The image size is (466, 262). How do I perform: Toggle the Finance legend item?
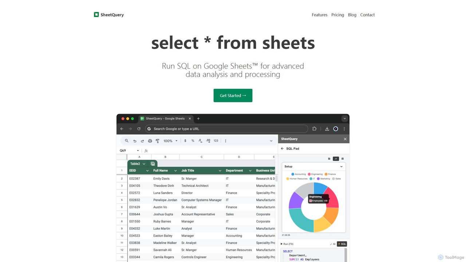330,174
